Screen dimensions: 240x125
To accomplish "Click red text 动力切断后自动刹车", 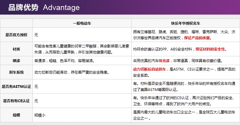I will pyautogui.click(x=149, y=70).
